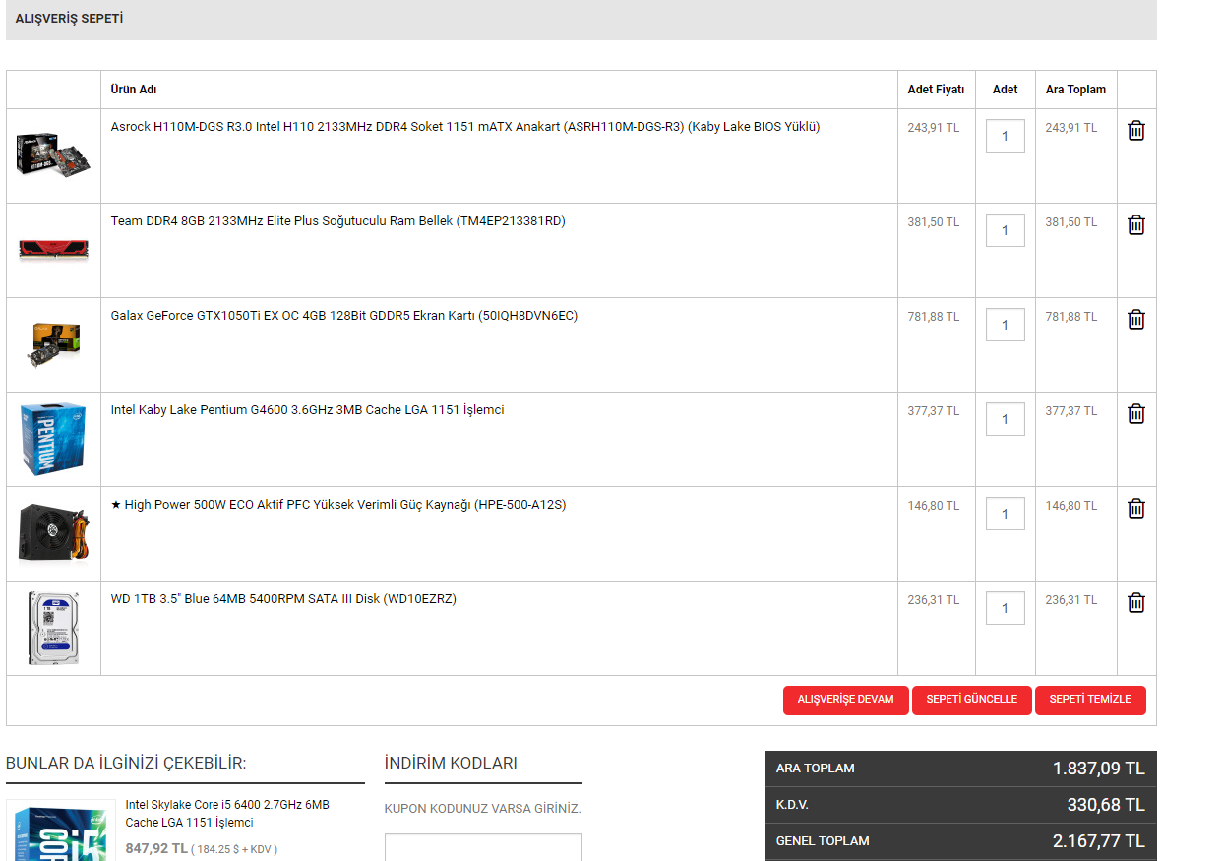Delete the Asrock H110M-DGS motherboard from cart
This screenshot has height=861, width=1223.
pyautogui.click(x=1135, y=131)
